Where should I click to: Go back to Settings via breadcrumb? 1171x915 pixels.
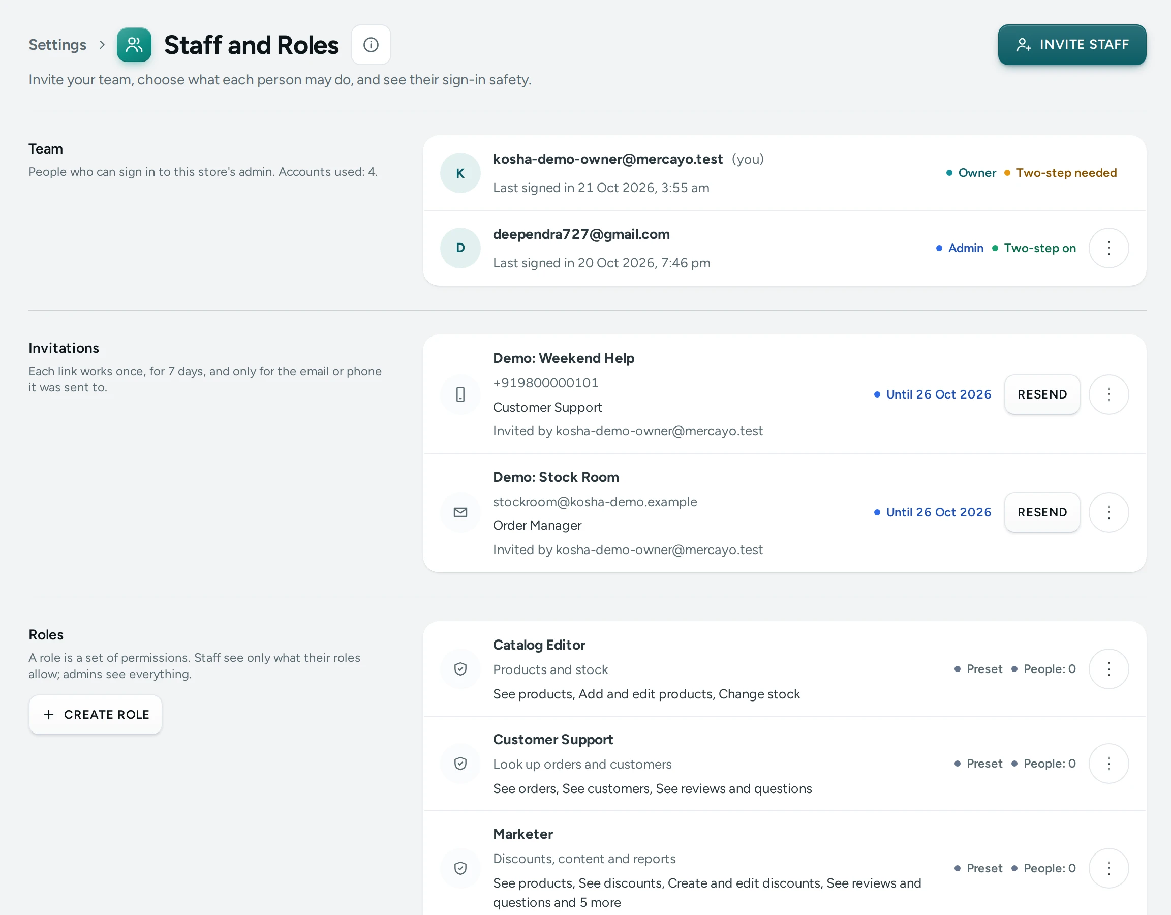[x=57, y=45]
